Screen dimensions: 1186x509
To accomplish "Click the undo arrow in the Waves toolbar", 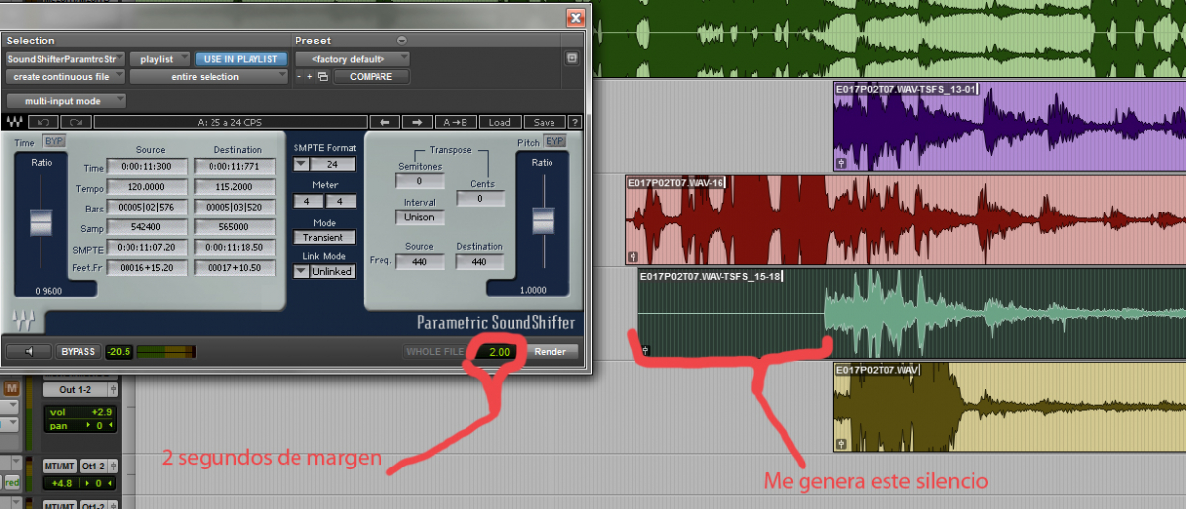I will (x=42, y=123).
